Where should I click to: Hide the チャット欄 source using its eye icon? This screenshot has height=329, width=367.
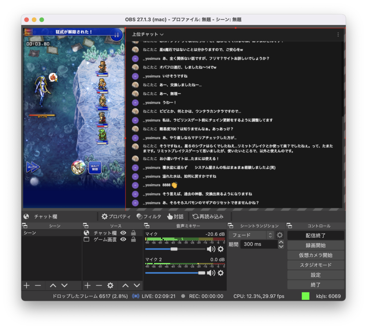(x=123, y=233)
